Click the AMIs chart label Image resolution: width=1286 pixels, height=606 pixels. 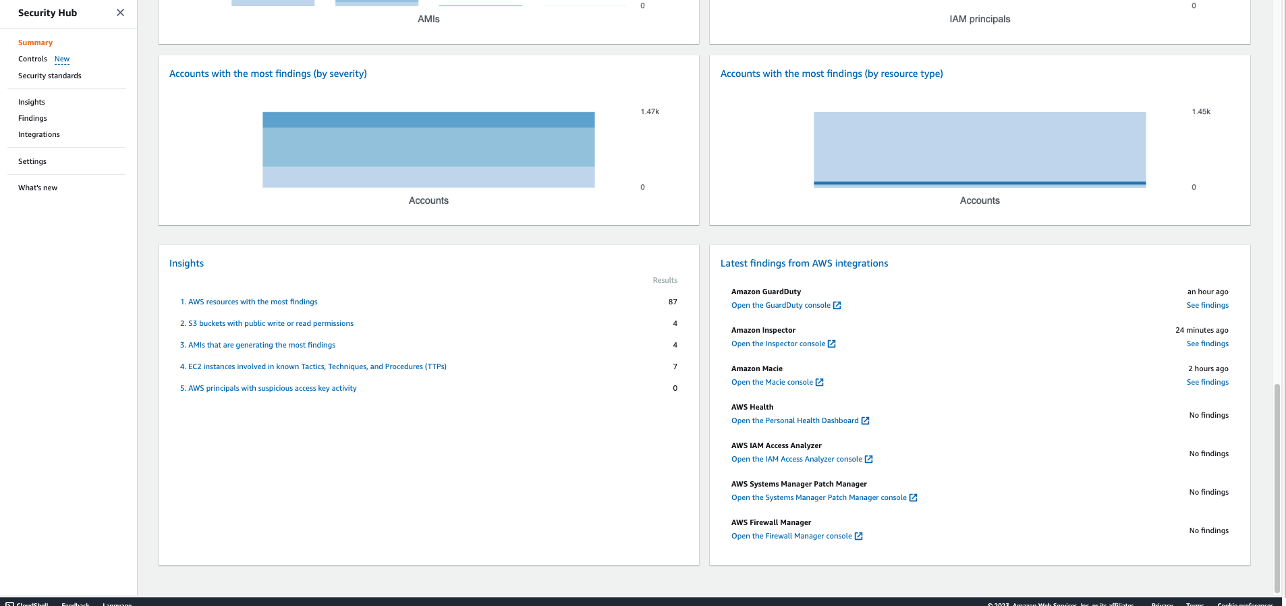[428, 19]
